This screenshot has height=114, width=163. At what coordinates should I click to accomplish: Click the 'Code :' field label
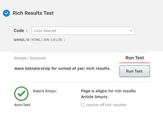click(21, 31)
